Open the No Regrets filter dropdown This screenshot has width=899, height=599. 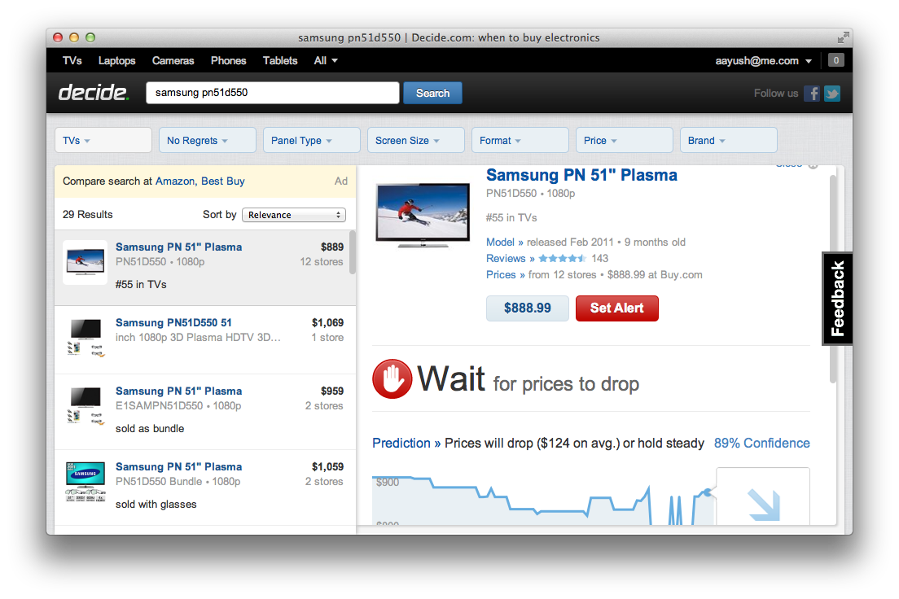[x=208, y=141]
